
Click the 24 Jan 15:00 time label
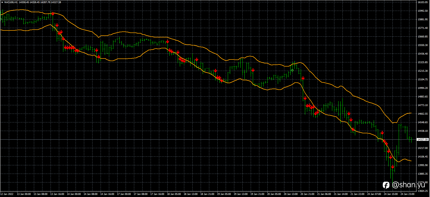coord(391,194)
